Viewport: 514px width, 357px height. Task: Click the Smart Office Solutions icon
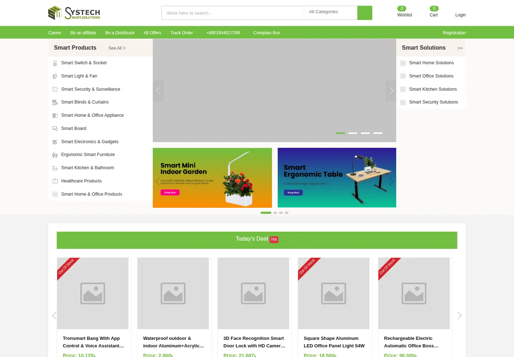(403, 76)
